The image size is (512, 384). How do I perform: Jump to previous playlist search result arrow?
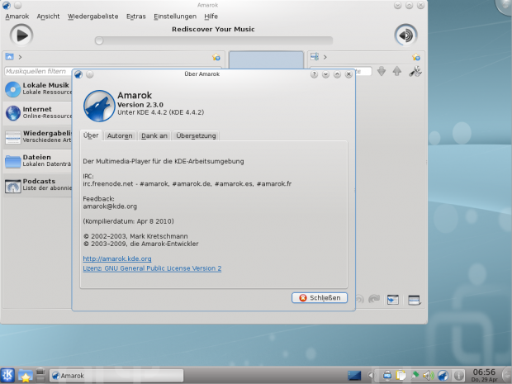click(397, 71)
